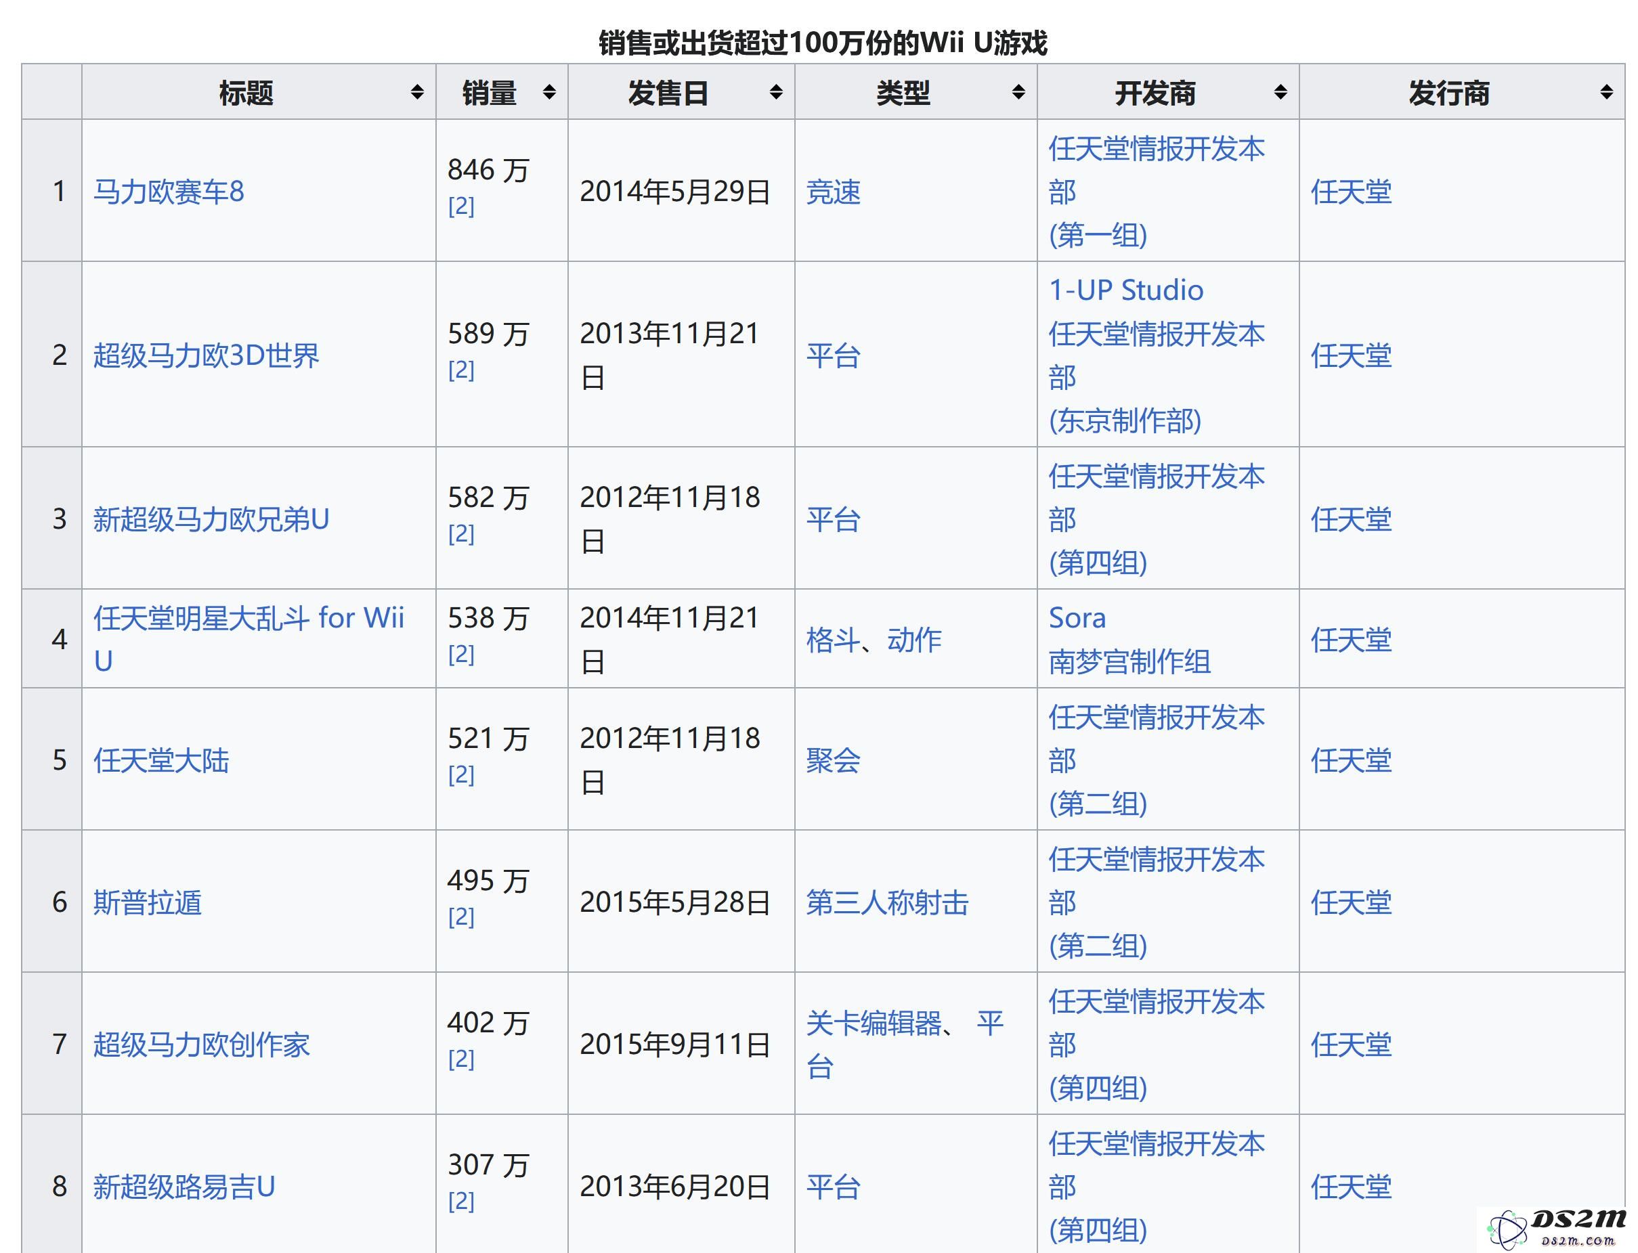Click reference [2] under 538 万
The image size is (1638, 1253).
461,654
